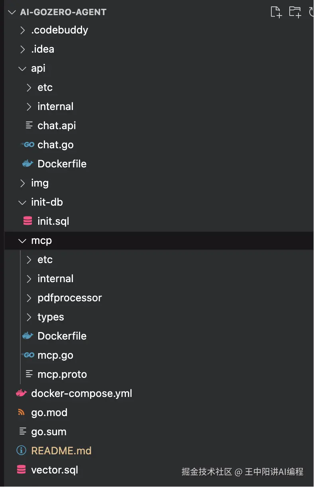Expand the .idea folder
The height and width of the screenshot is (487, 314).
coord(23,49)
